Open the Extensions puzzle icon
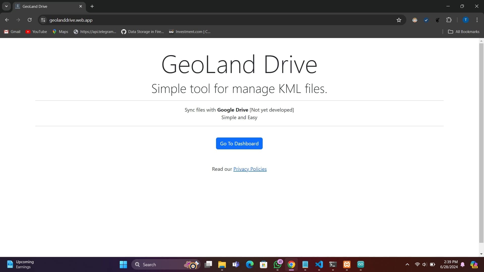Viewport: 484px width, 272px height. 449,20
